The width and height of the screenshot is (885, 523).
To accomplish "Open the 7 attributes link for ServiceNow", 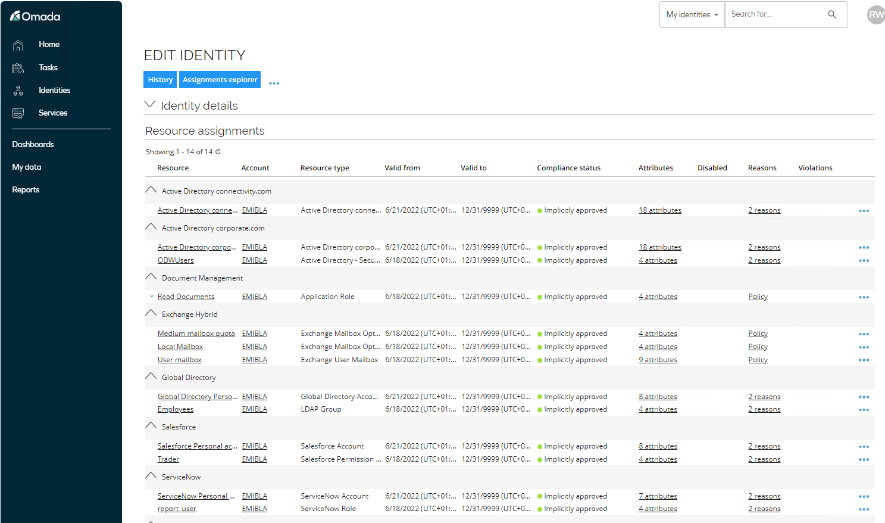I will [x=658, y=496].
